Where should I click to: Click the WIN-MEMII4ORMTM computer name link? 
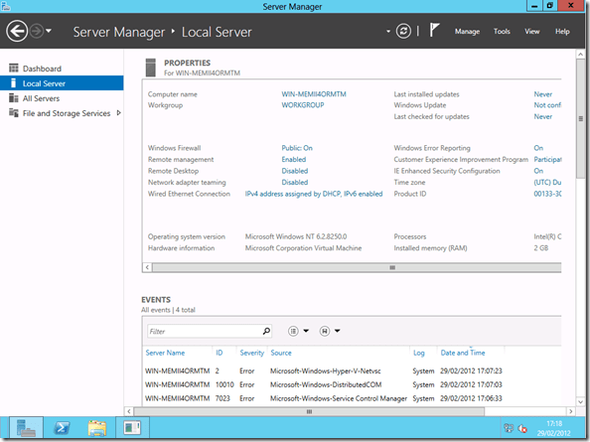[314, 94]
